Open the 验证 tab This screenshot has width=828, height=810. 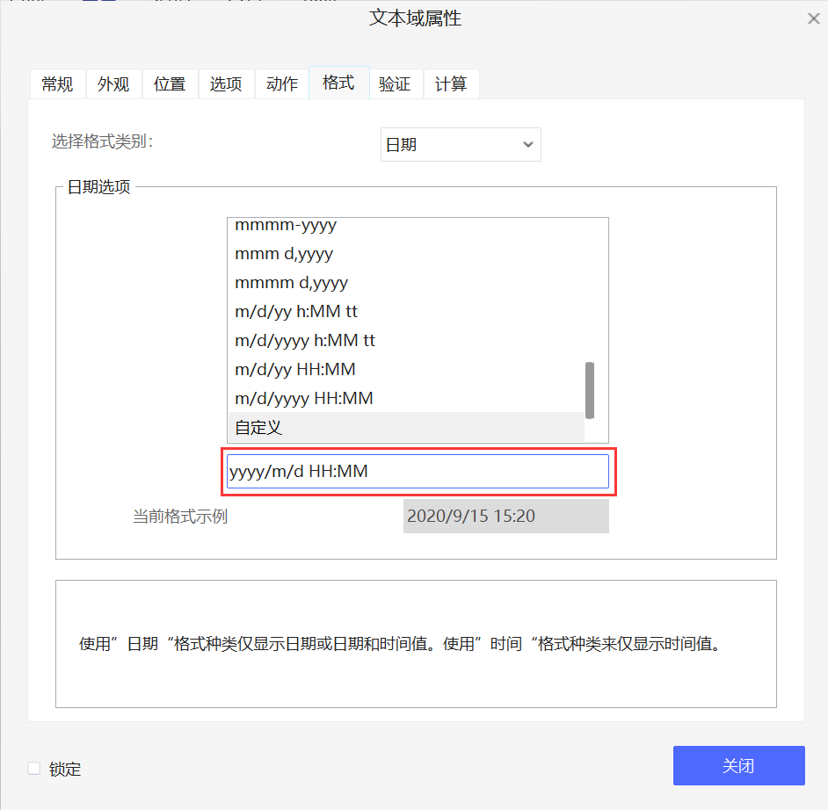tap(395, 83)
